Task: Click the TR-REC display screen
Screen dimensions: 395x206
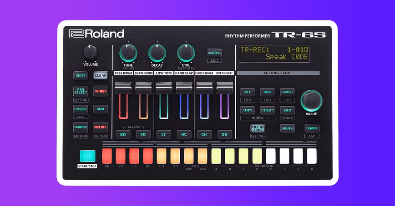Action: point(274,54)
